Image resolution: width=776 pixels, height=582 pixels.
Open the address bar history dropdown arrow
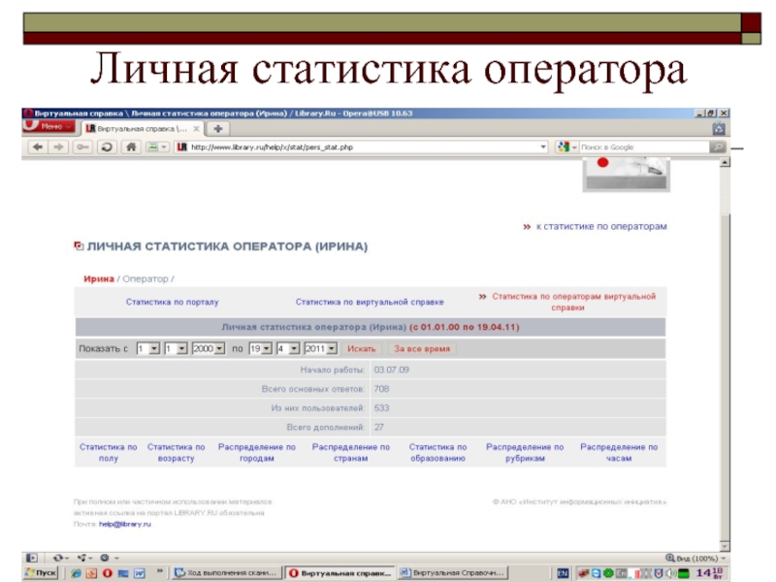[x=543, y=147]
